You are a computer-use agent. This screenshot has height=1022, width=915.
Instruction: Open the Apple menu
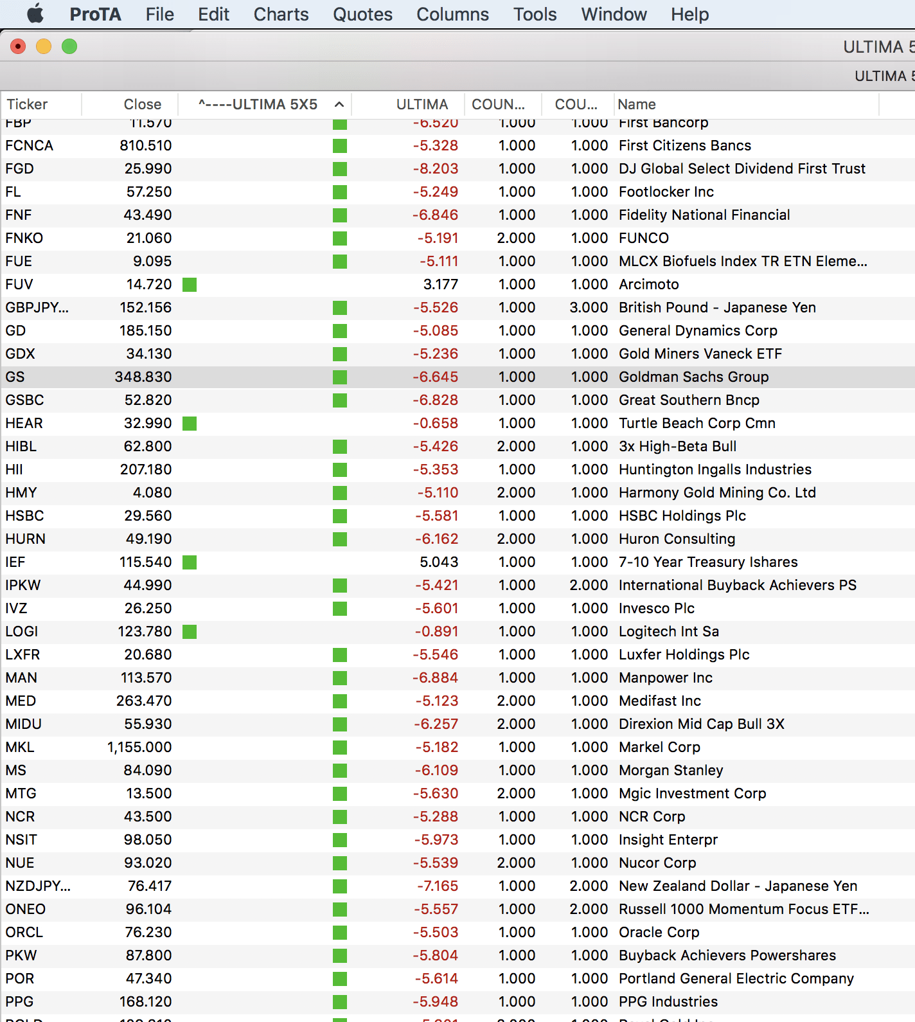pos(35,13)
